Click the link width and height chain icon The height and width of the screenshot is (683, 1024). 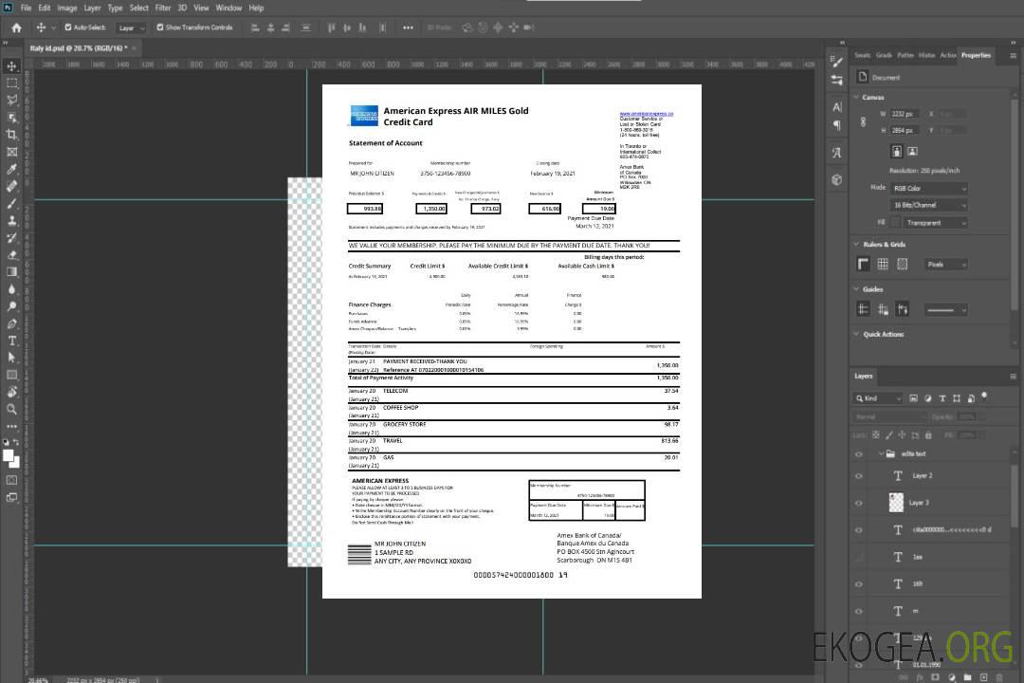coord(864,122)
